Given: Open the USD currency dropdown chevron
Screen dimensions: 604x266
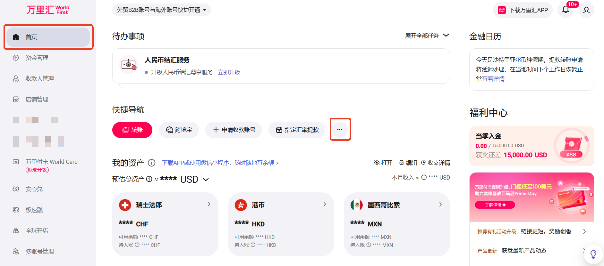Looking at the screenshot, I should 206,180.
